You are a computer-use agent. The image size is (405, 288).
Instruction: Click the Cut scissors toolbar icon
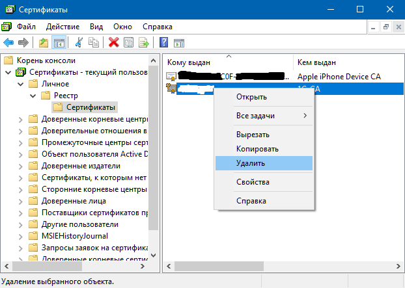pos(79,43)
